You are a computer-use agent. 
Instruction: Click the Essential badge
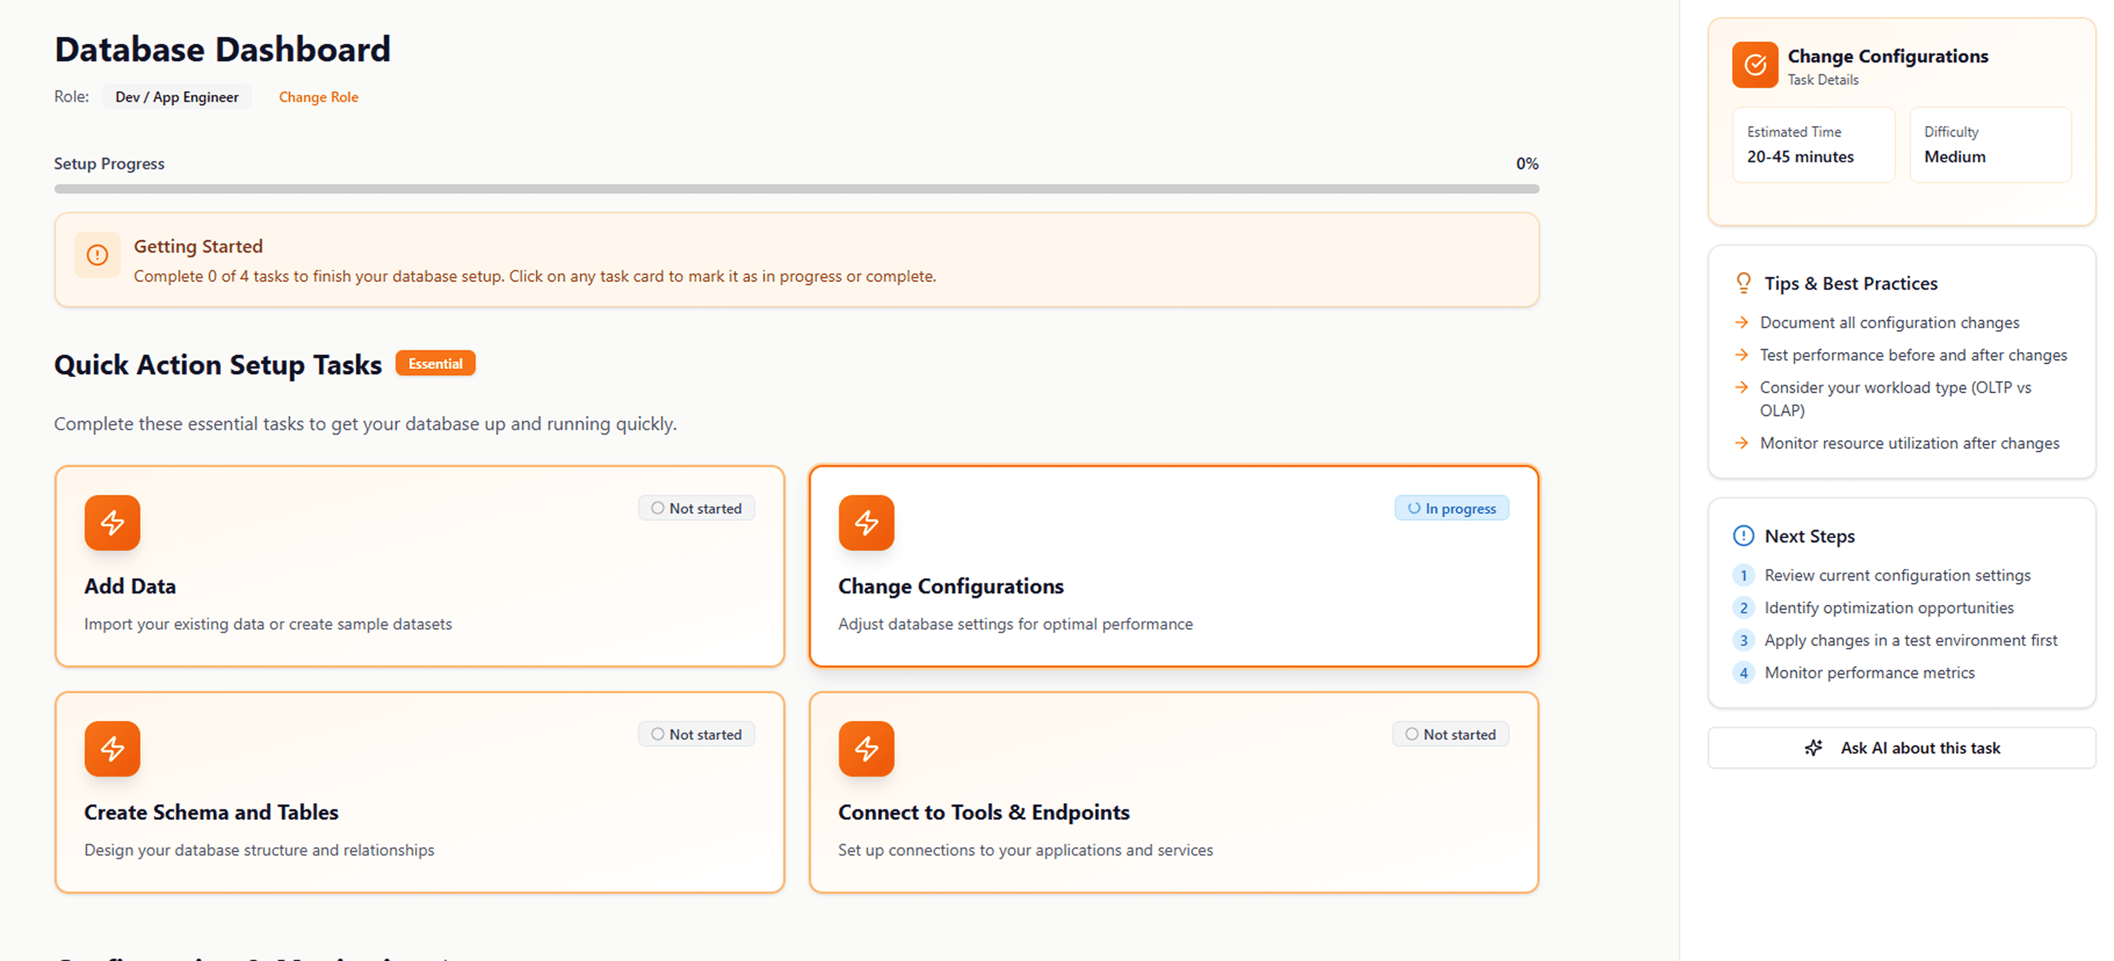[x=435, y=363]
